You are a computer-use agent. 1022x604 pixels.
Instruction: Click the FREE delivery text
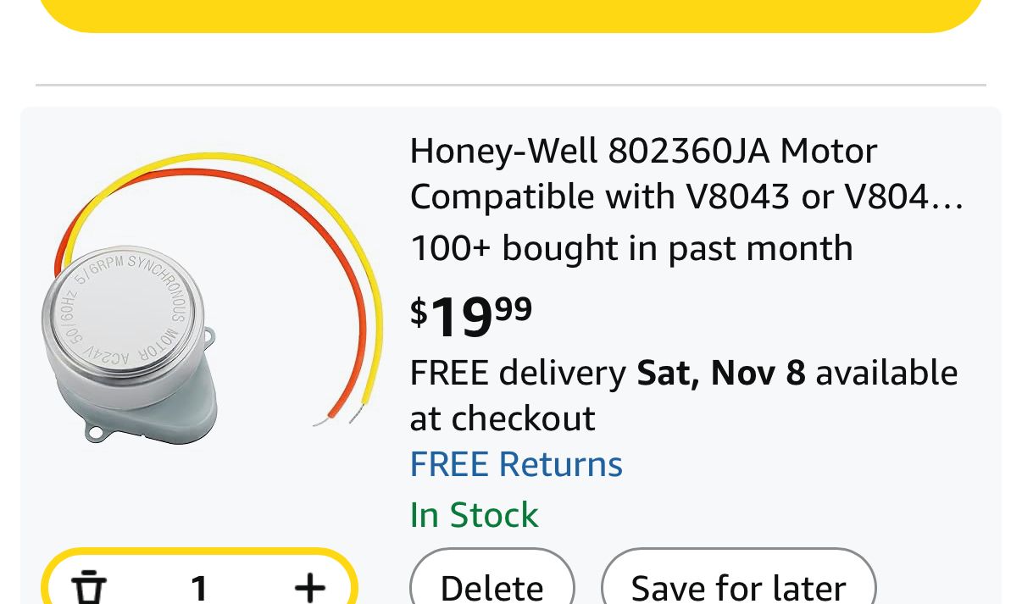coord(518,373)
